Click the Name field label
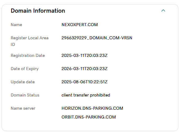The height and width of the screenshot is (135, 182). 16,25
